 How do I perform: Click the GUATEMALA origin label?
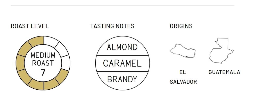[224, 72]
